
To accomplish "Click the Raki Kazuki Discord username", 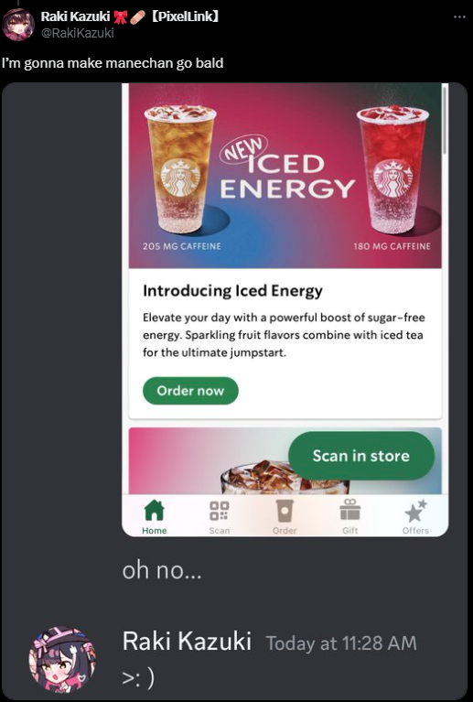I will click(187, 641).
